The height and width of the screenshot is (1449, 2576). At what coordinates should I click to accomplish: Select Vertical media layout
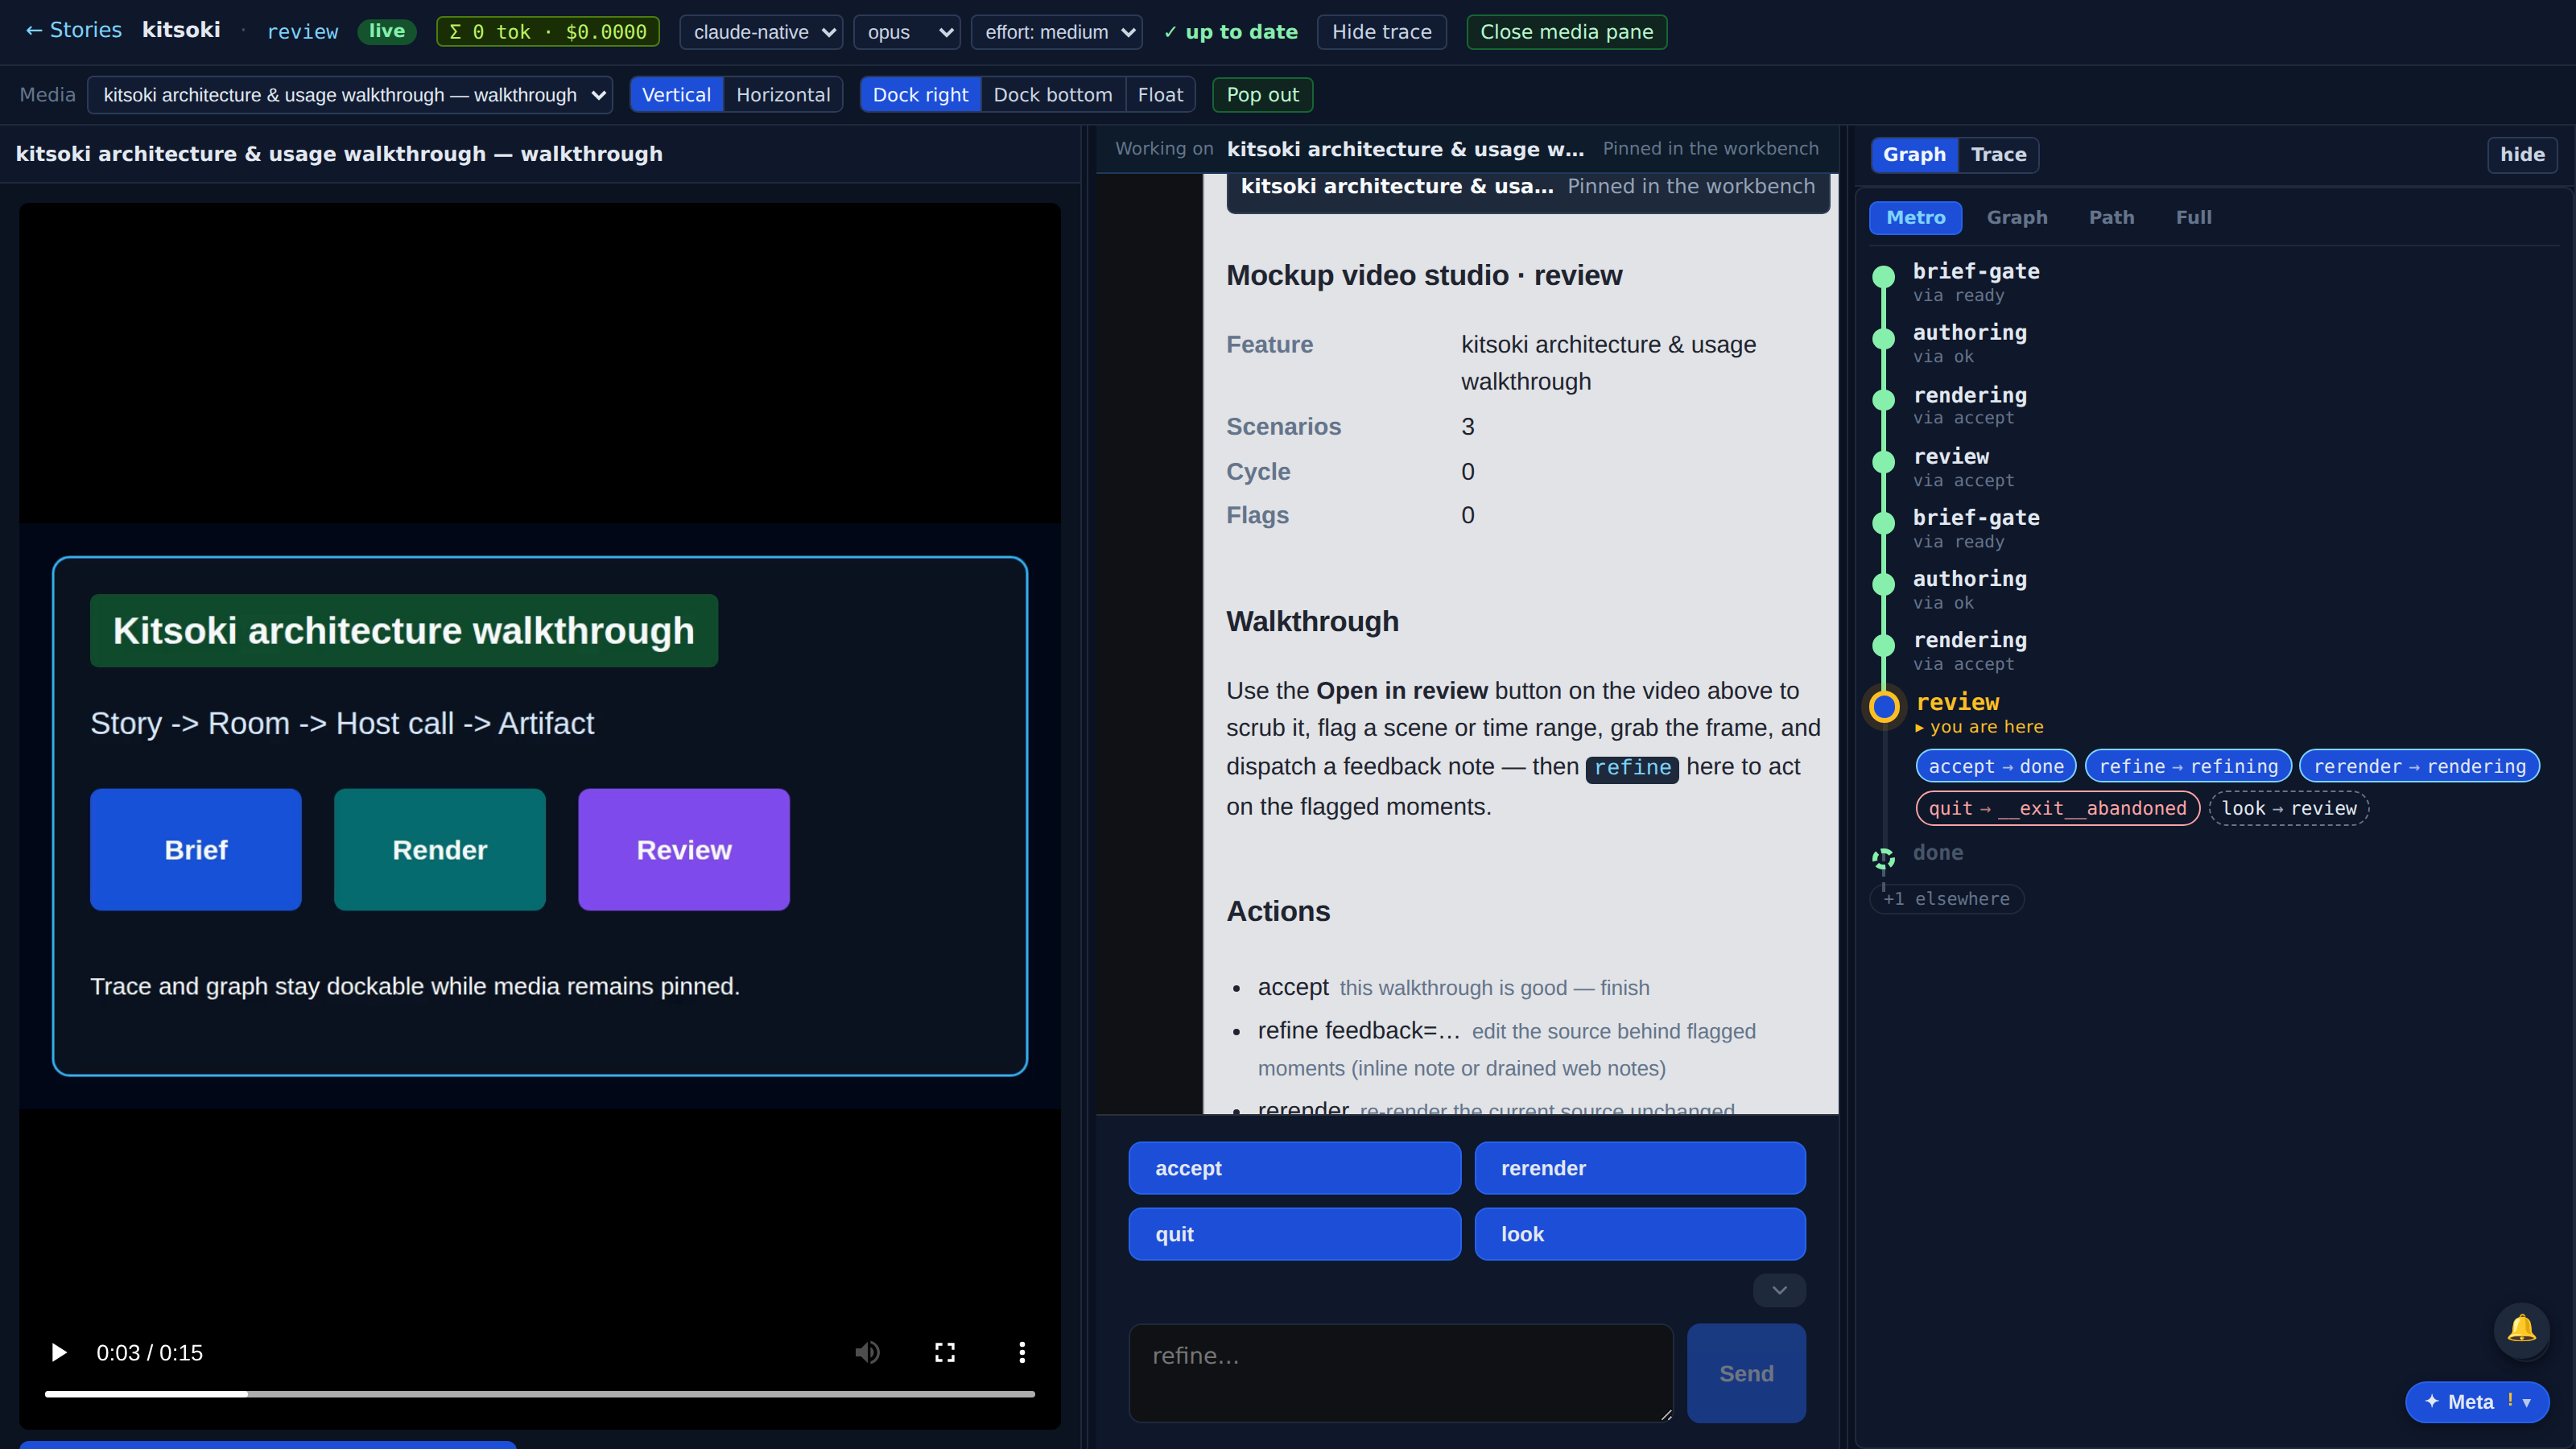pyautogui.click(x=676, y=95)
